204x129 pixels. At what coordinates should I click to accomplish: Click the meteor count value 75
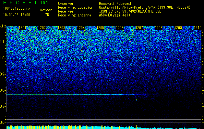click(x=47, y=15)
